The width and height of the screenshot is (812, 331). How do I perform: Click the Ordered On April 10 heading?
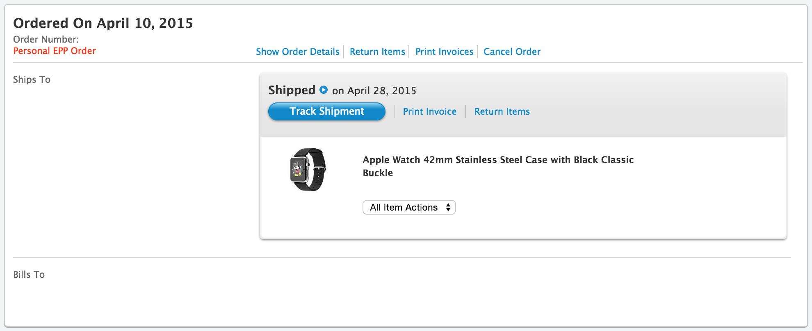pyautogui.click(x=103, y=23)
